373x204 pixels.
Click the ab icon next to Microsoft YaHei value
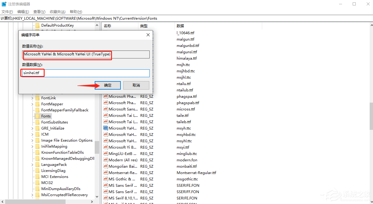pyautogui.click(x=105, y=128)
